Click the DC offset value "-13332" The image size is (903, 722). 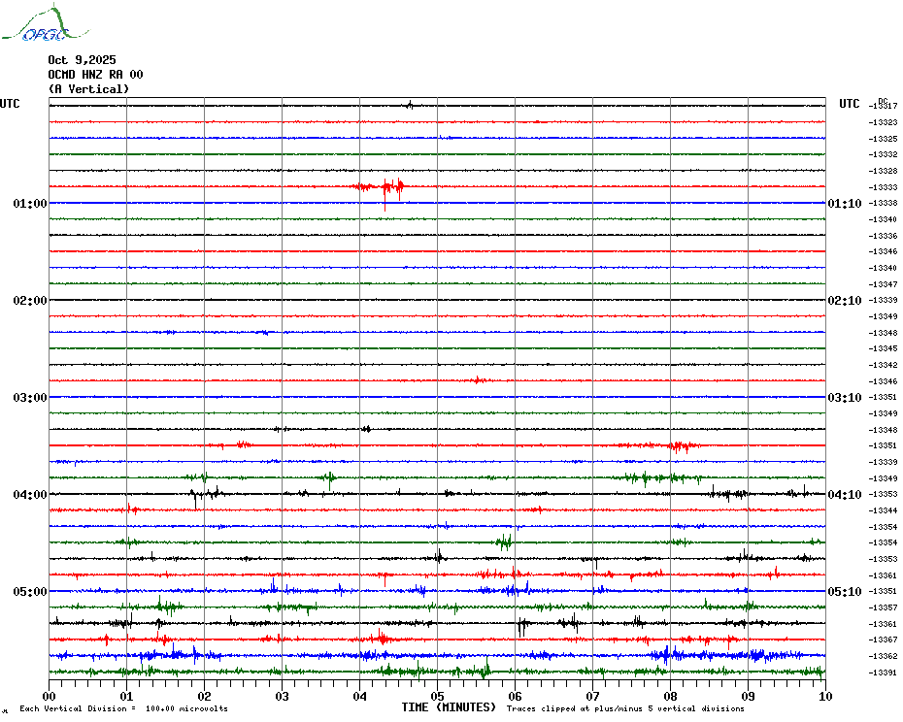(x=884, y=155)
